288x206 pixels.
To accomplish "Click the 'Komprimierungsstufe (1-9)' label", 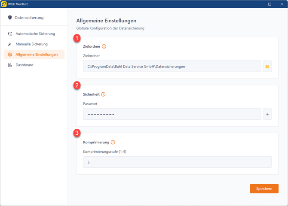I will (105, 151).
